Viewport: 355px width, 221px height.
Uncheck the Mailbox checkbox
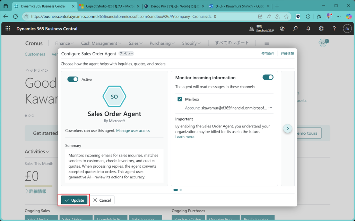(180, 99)
